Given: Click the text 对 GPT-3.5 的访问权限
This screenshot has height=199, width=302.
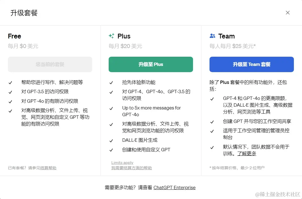Looking at the screenshot, I should click(45, 92).
